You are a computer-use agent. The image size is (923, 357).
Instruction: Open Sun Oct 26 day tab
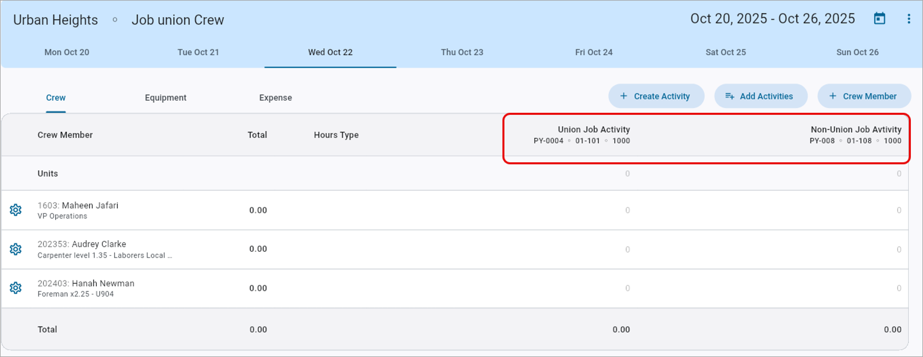point(857,52)
